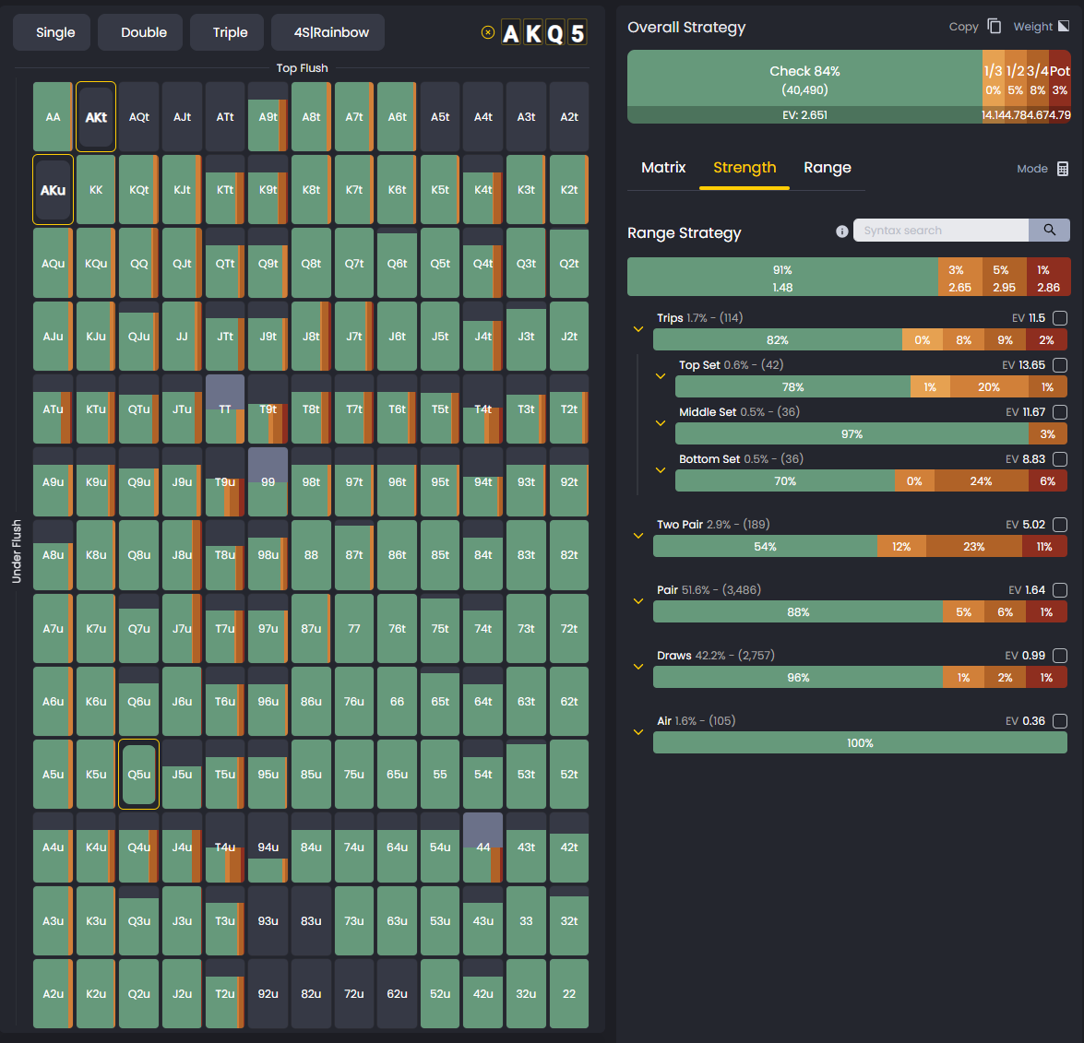Click the Weight icon in the top right

point(1063,26)
